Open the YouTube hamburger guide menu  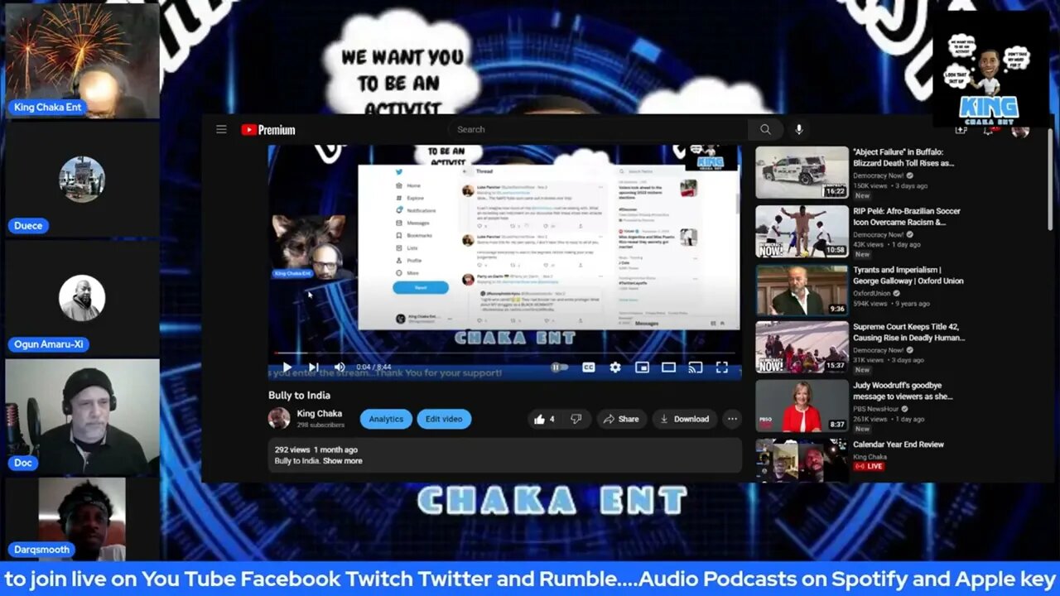[x=221, y=129]
